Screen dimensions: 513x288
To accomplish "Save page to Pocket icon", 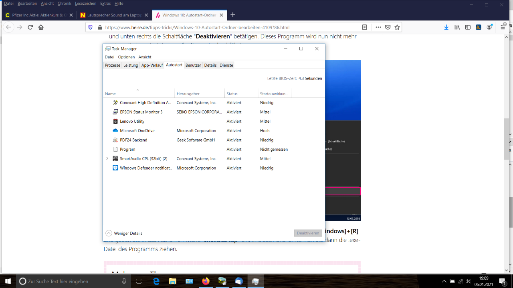I will (x=388, y=27).
